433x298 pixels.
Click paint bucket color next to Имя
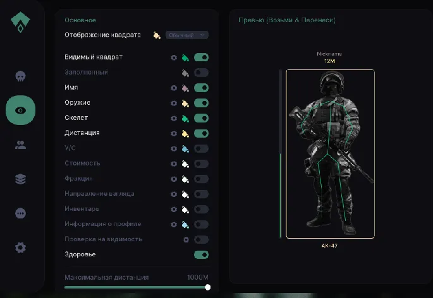[186, 88]
